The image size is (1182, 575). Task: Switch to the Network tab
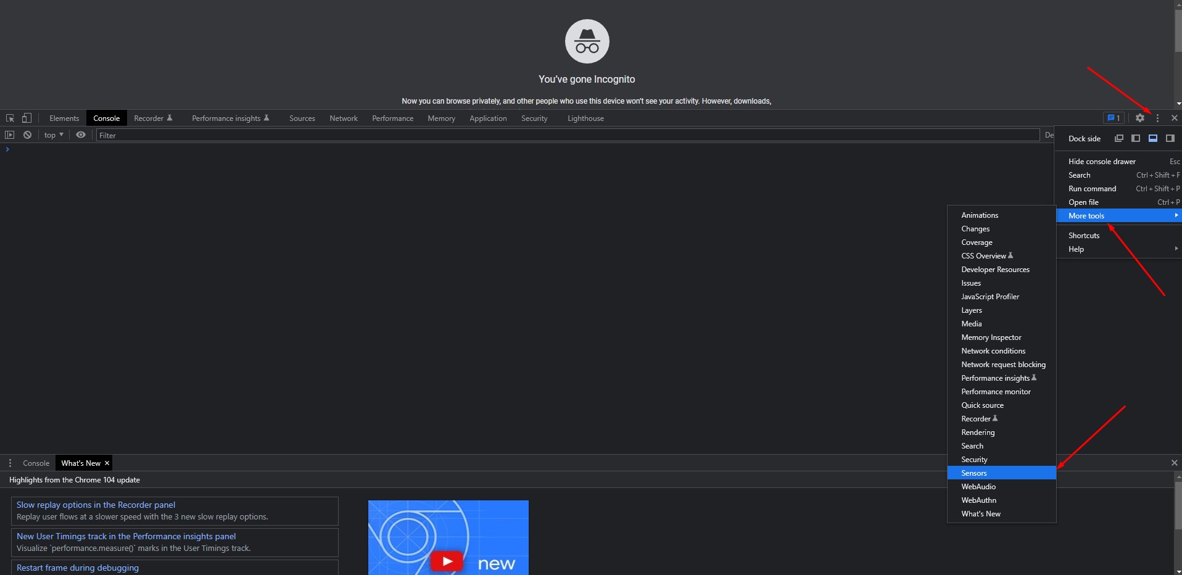coord(344,118)
